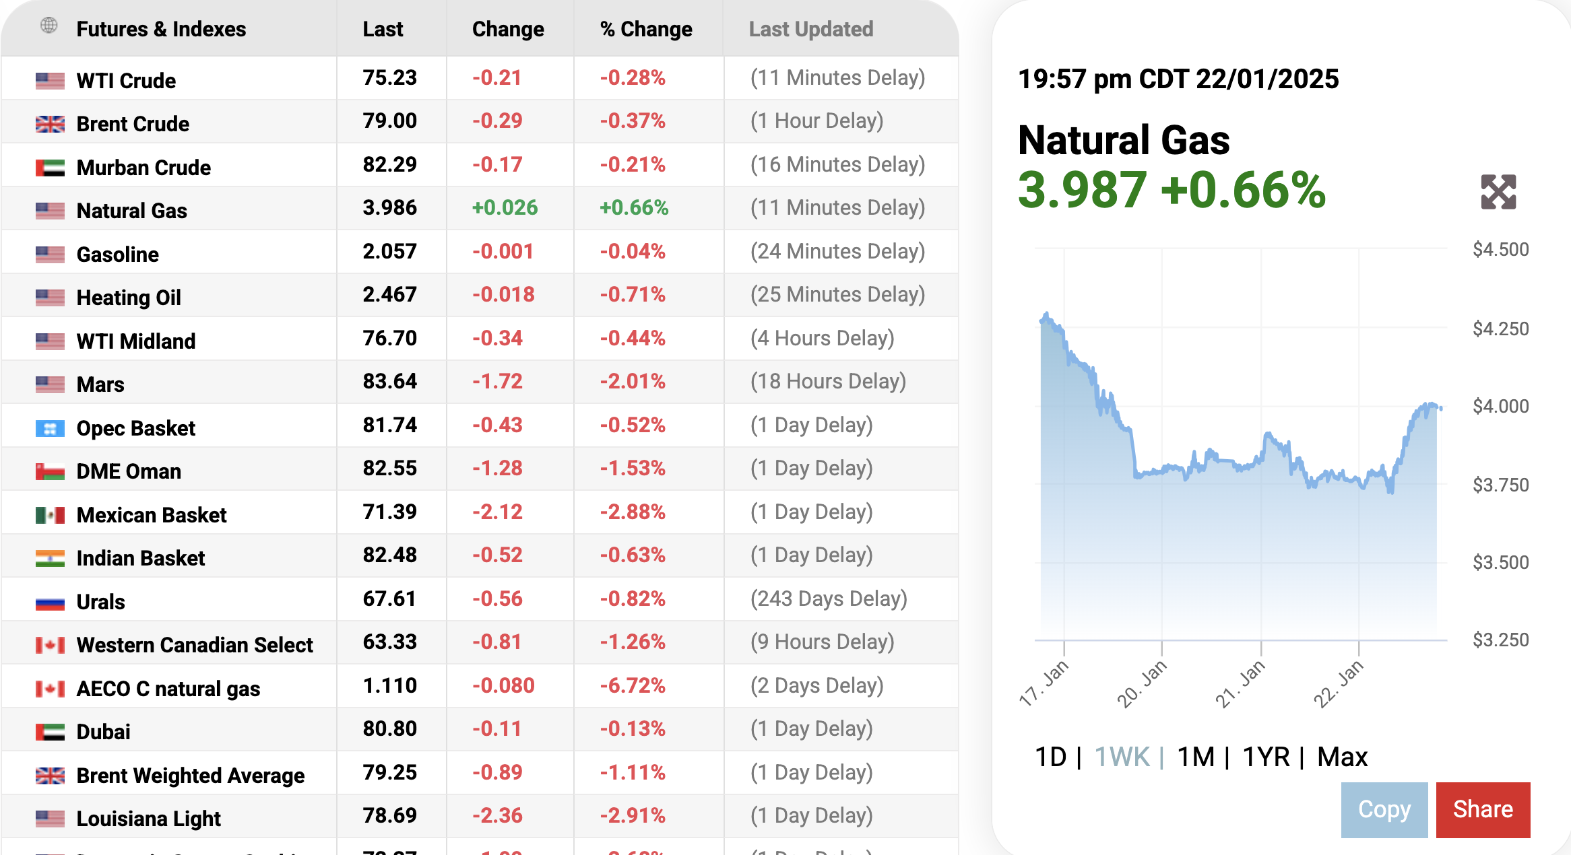Click the $4.000 price axis label

coord(1501,406)
